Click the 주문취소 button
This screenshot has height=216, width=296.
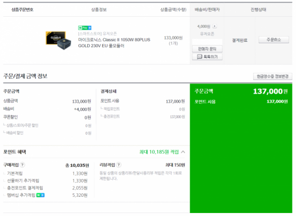273,40
